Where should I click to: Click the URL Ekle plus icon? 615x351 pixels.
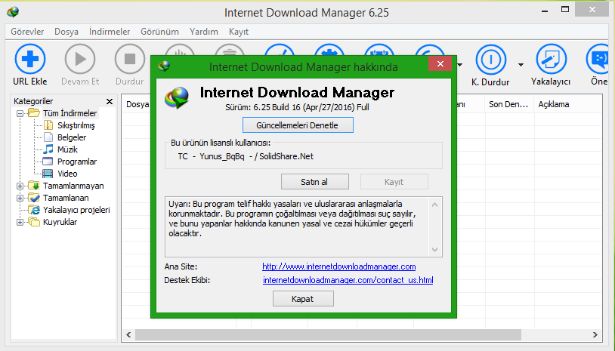point(29,59)
